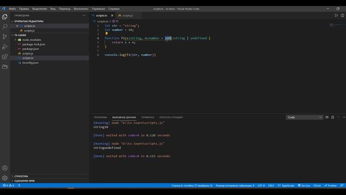Viewport: 346px width, 195px height.
Task: Click the VS Code logo menu icon
Action: pyautogui.click(x=3, y=9)
